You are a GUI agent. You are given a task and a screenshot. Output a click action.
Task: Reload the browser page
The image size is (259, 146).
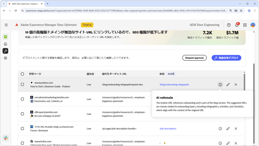[16, 11]
